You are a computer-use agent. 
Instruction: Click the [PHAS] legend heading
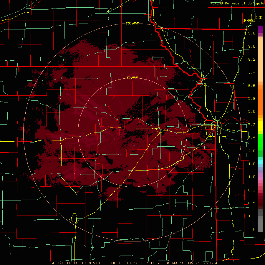(x=249, y=20)
